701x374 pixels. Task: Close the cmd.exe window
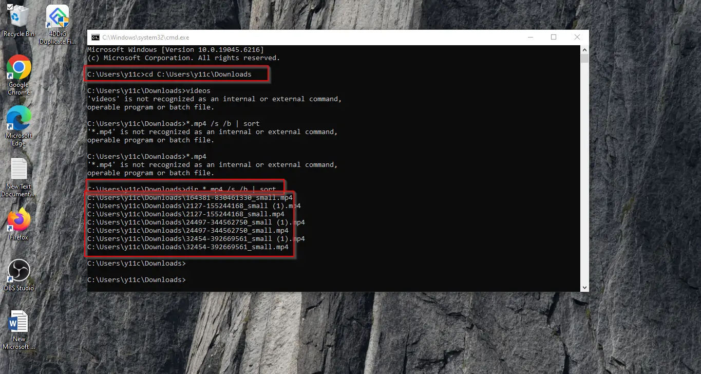[577, 38]
